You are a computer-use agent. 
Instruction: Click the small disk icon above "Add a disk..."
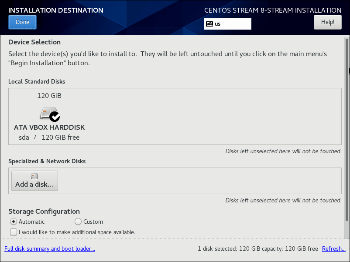point(34,176)
